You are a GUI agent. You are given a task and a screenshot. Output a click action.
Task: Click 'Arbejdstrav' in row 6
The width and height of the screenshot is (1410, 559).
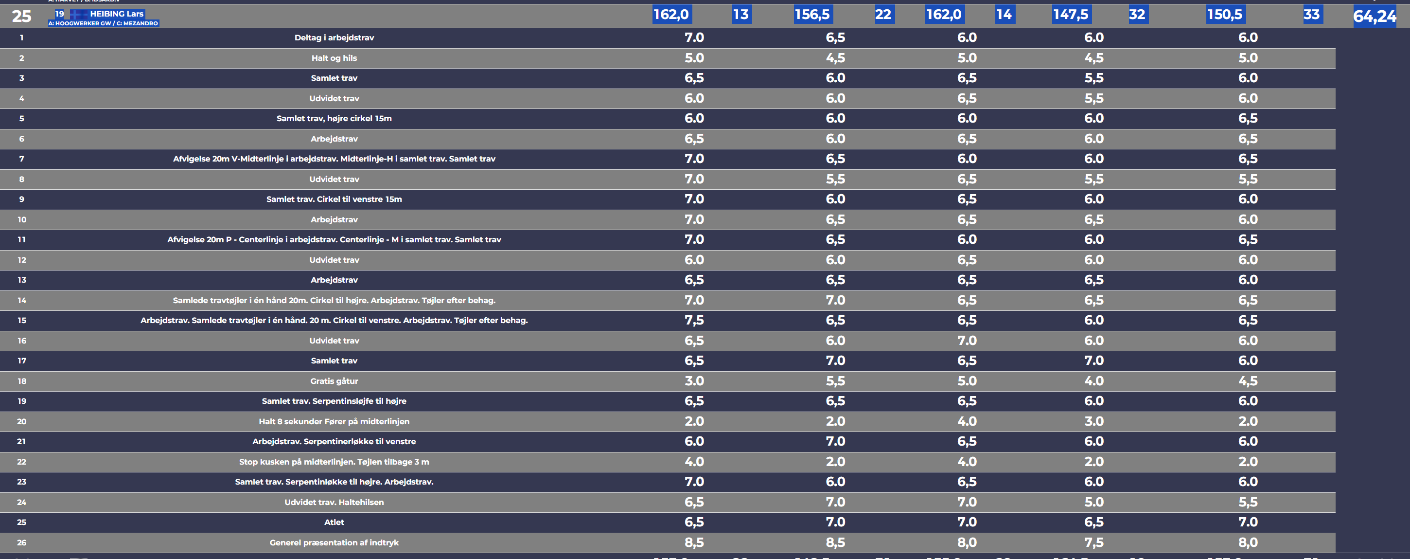click(x=334, y=139)
